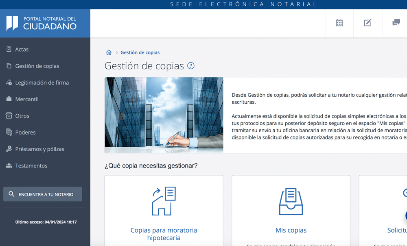Screen dimensions: 407x246
Task: Click the Gestión de copias breadcrumb link
Action: point(140,52)
